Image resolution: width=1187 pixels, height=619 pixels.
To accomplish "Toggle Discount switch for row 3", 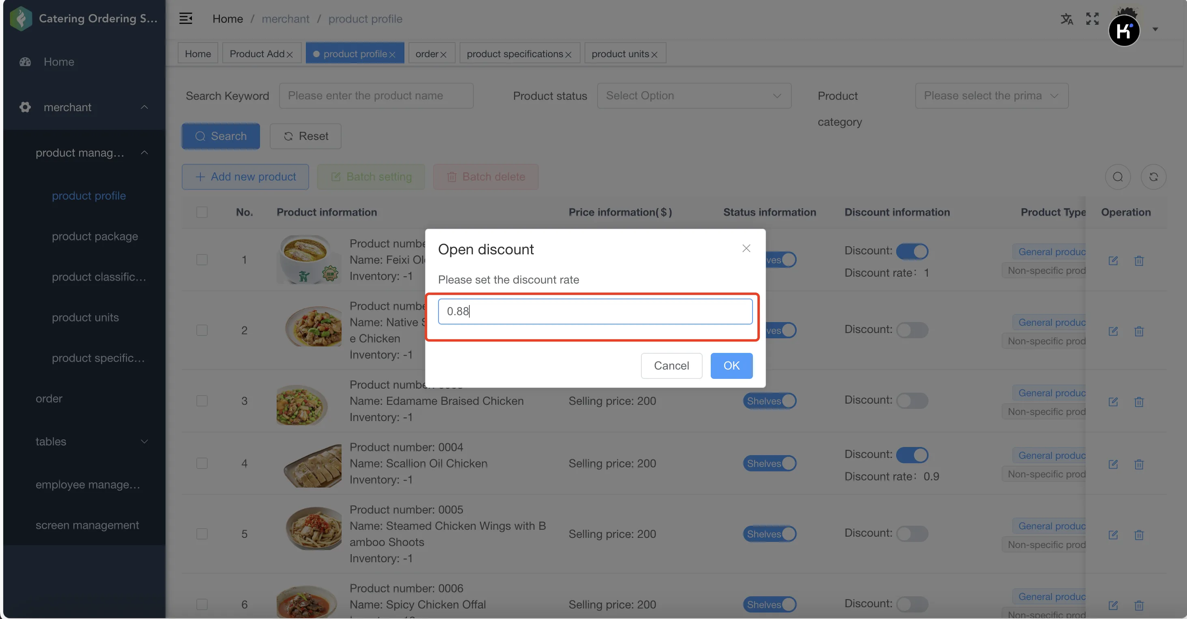I will (x=912, y=401).
